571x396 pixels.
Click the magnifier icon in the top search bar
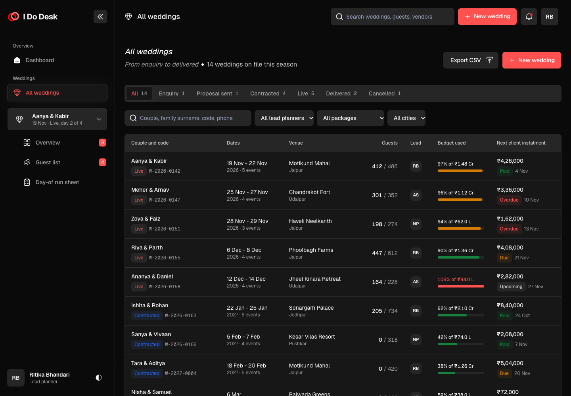click(339, 17)
